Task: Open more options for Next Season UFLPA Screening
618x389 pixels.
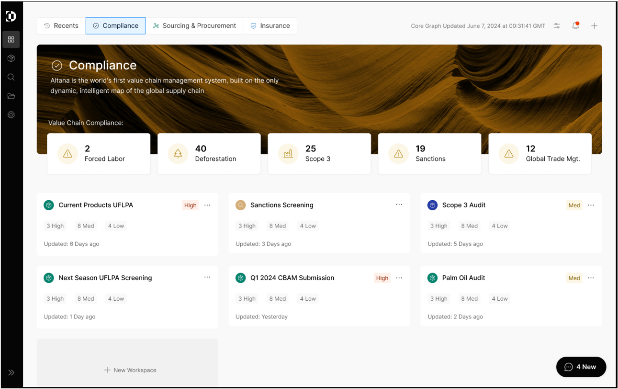Action: pos(207,277)
